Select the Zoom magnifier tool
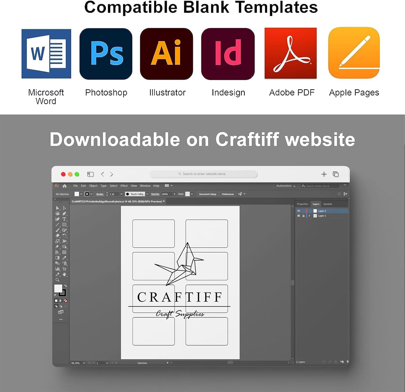Image resolution: width=405 pixels, height=392 pixels. (x=57, y=280)
